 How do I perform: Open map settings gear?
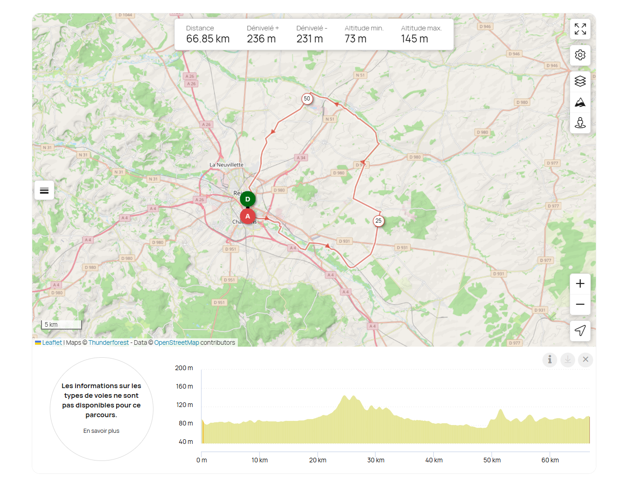(580, 55)
